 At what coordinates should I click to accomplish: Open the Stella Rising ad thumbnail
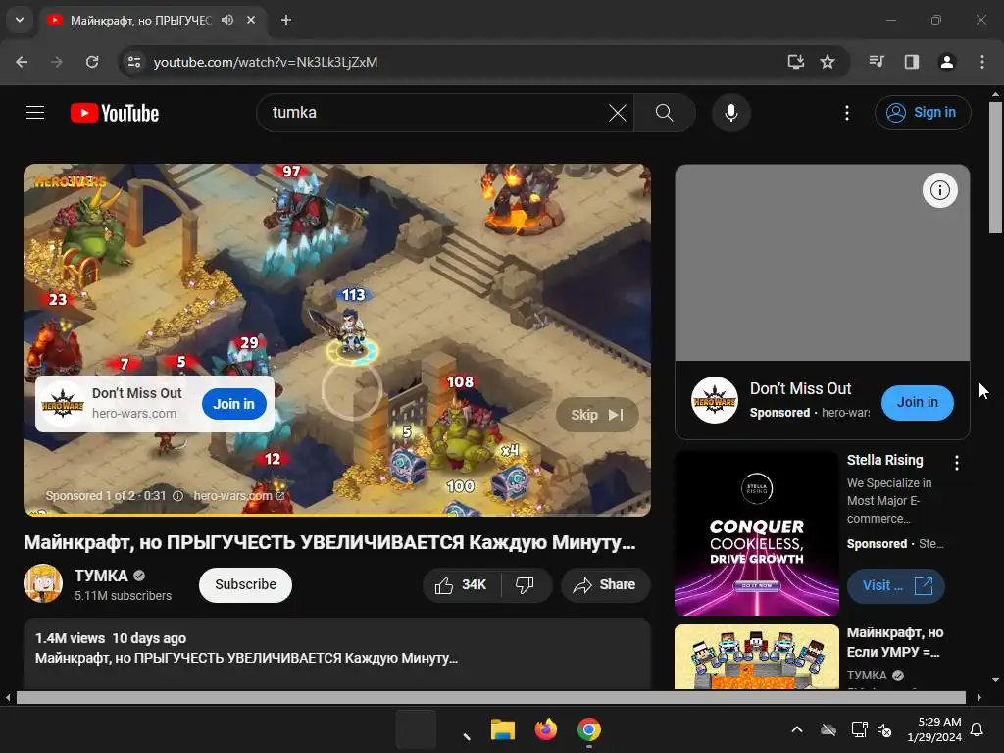pyautogui.click(x=756, y=533)
